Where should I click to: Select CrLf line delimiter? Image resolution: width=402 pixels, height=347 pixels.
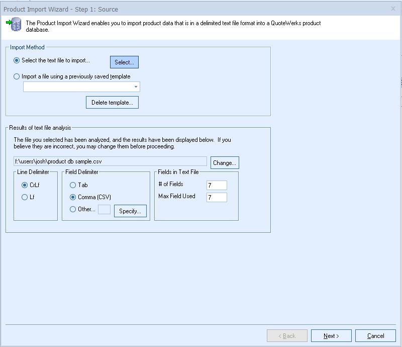[25, 185]
